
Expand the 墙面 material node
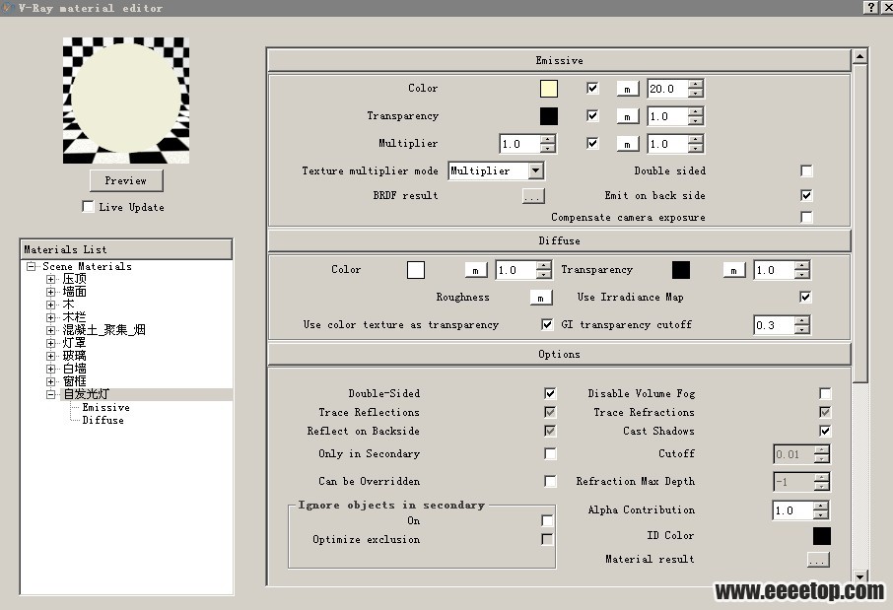point(50,292)
